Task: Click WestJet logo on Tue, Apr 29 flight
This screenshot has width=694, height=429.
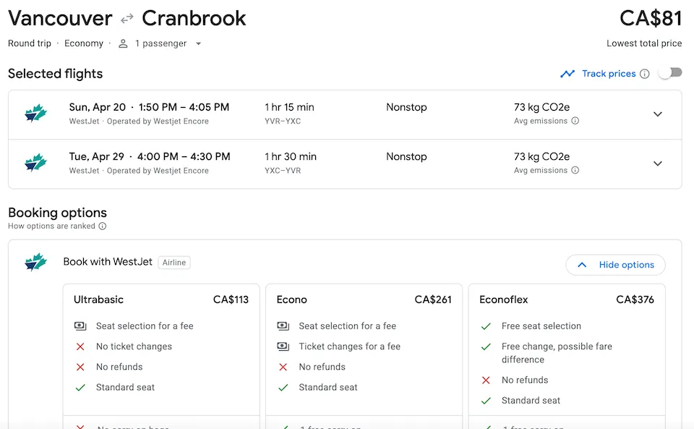Action: (x=35, y=163)
